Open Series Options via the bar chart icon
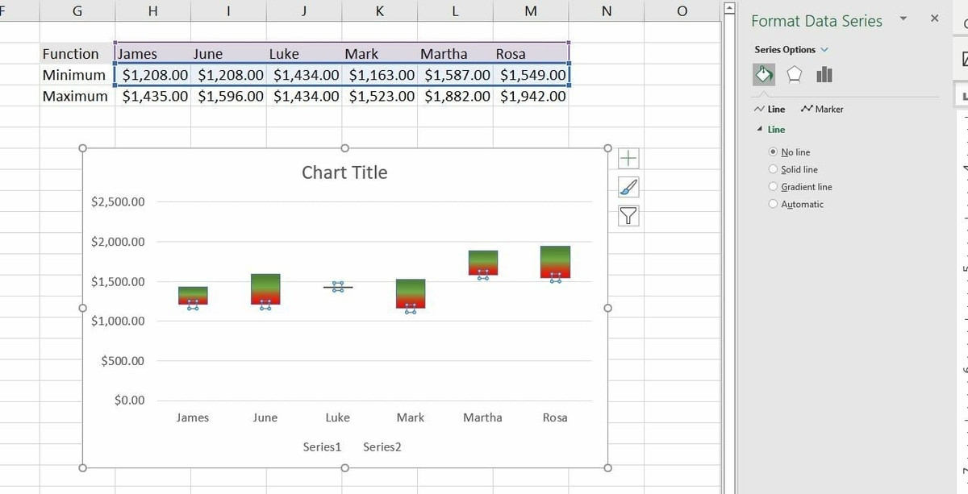 pos(824,73)
